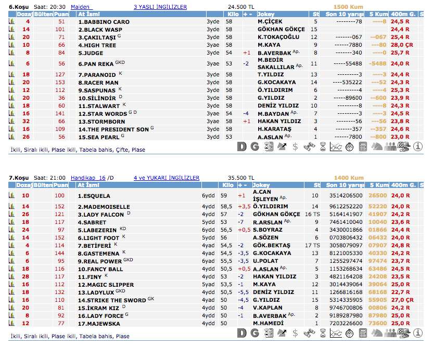Image resolution: width=433 pixels, height=347 pixels.
Task: Click the '4 ve YUKARI İNGİLİZLER' link
Action: [x=166, y=178]
